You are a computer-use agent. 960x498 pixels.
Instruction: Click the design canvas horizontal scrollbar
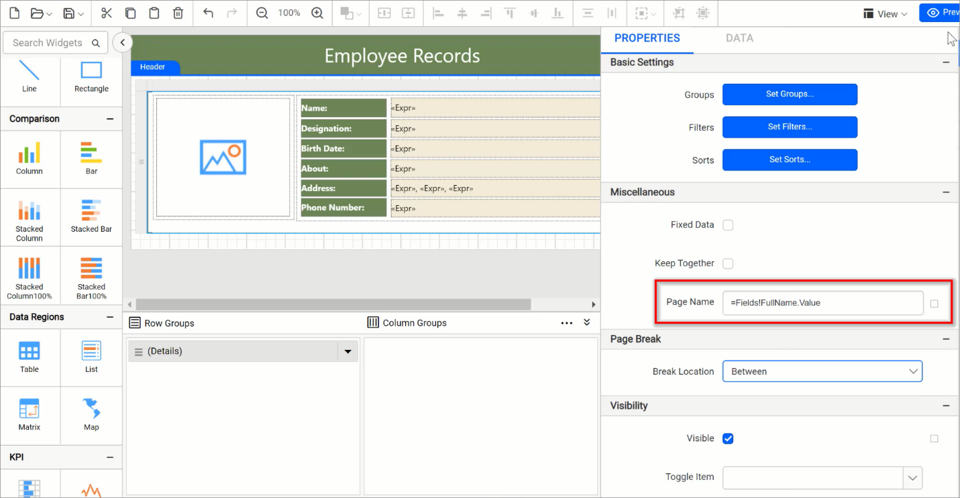pyautogui.click(x=333, y=304)
